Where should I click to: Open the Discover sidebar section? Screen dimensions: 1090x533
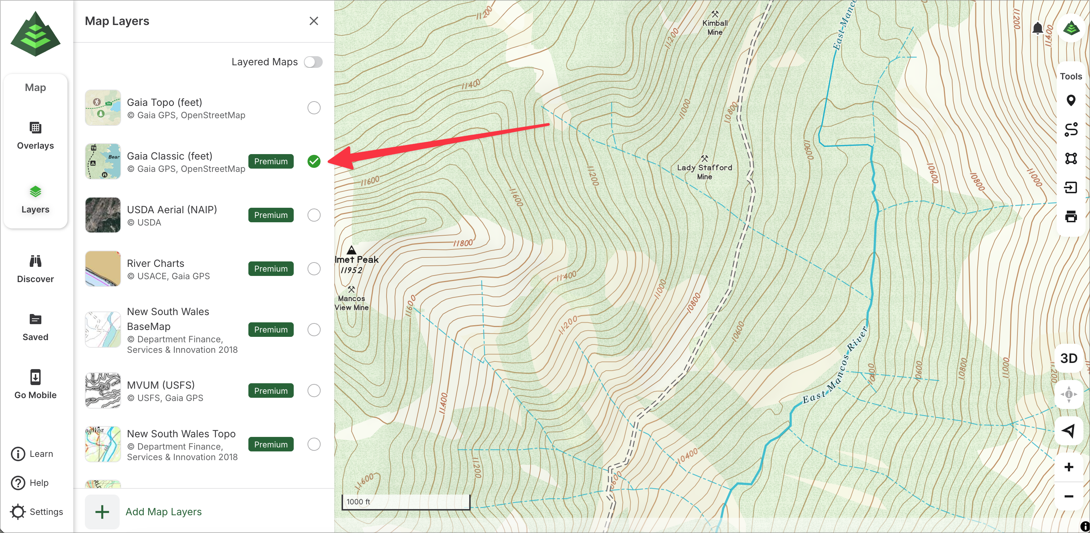(x=36, y=269)
